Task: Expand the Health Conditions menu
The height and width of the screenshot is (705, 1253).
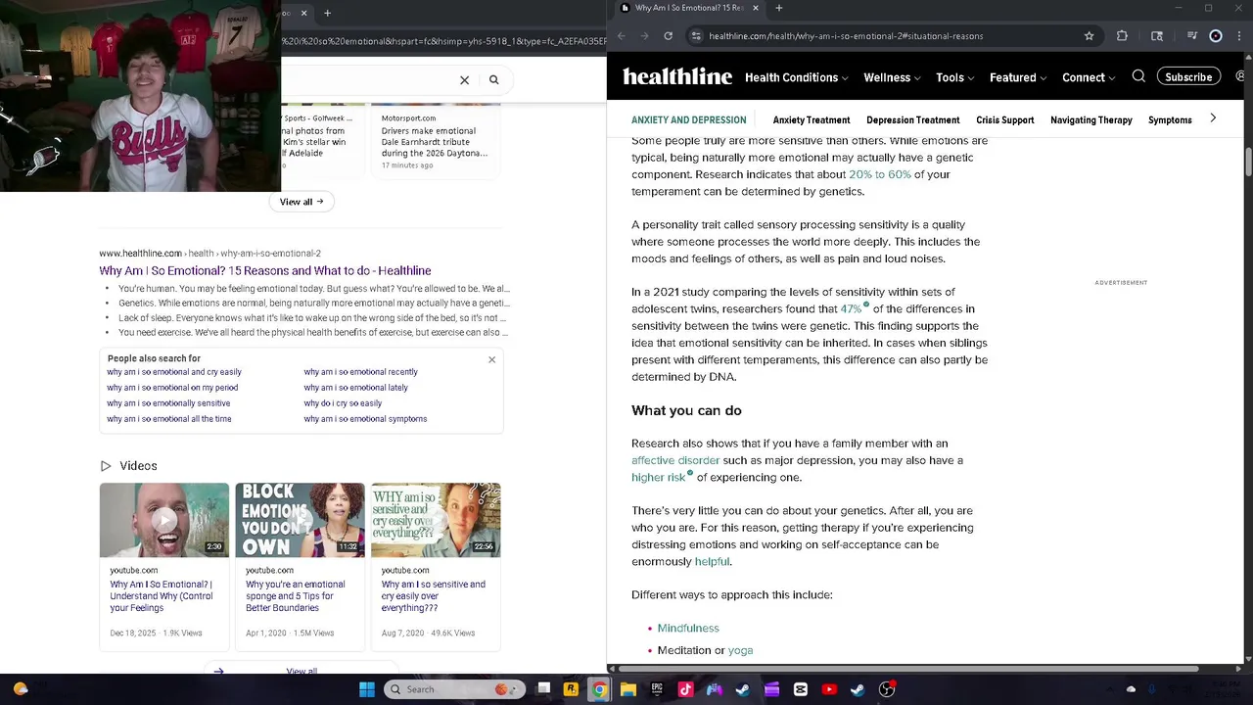Action: click(797, 77)
